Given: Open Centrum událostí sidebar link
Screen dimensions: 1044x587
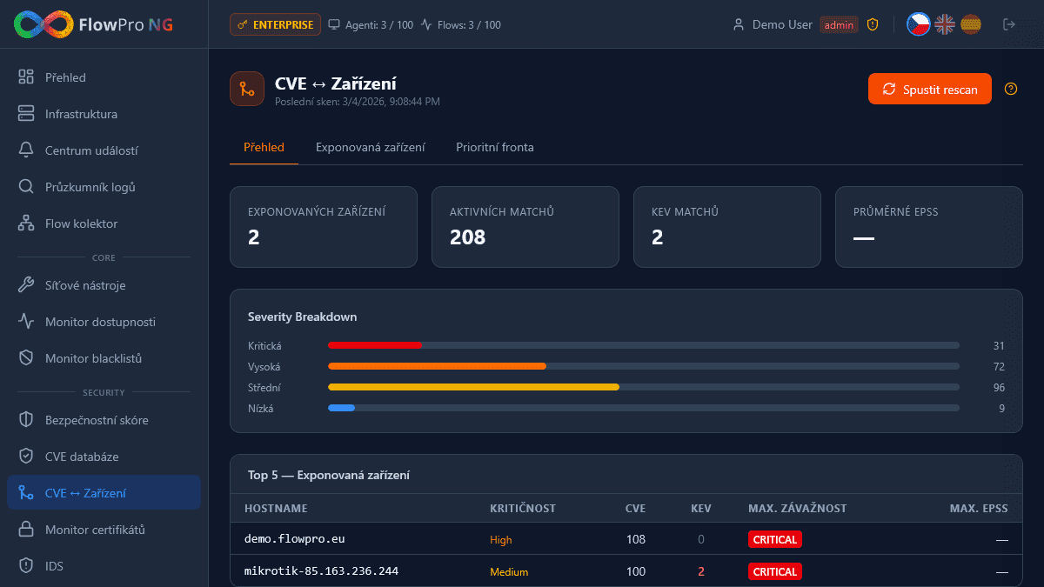Looking at the screenshot, I should tap(104, 150).
